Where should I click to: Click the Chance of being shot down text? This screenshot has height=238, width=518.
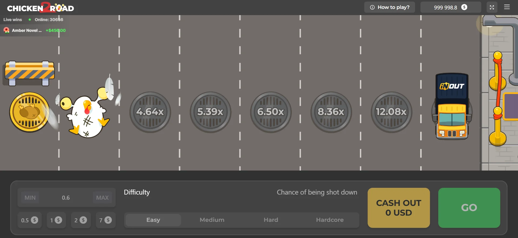[x=317, y=192]
